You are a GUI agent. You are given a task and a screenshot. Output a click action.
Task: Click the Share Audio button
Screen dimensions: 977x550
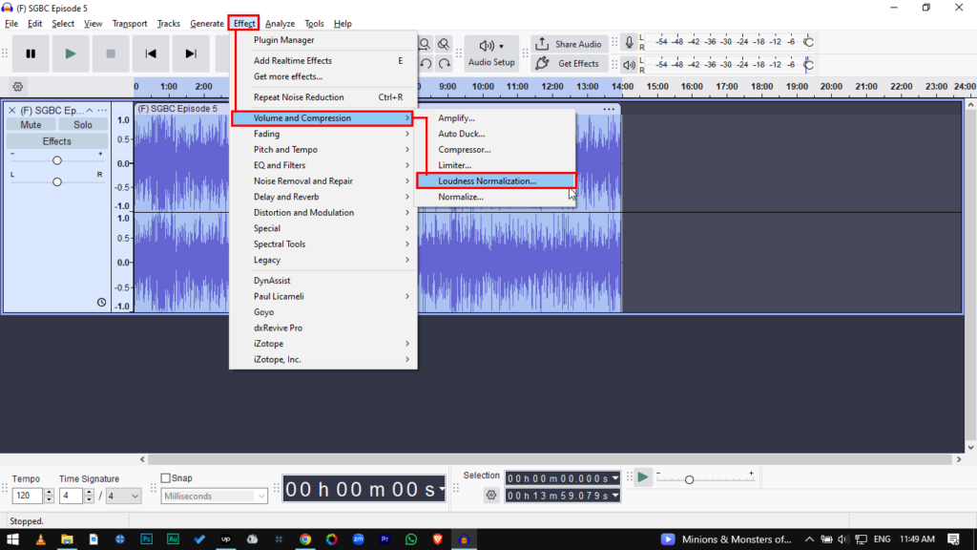(x=569, y=44)
